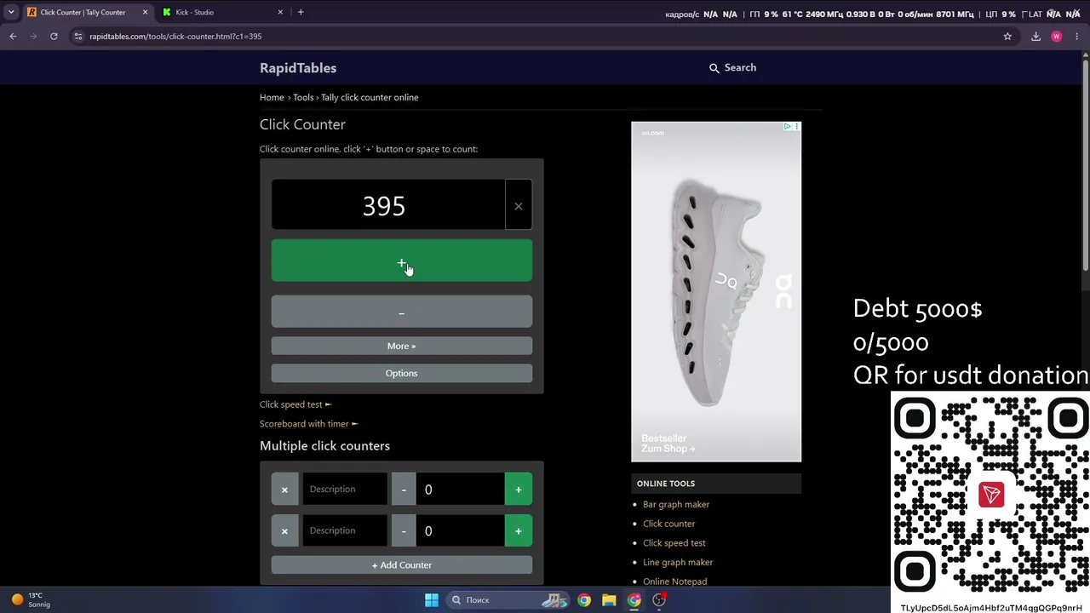This screenshot has height=613, width=1090.
Task: Open the Click speed test sidebar link
Action: pyautogui.click(x=674, y=543)
